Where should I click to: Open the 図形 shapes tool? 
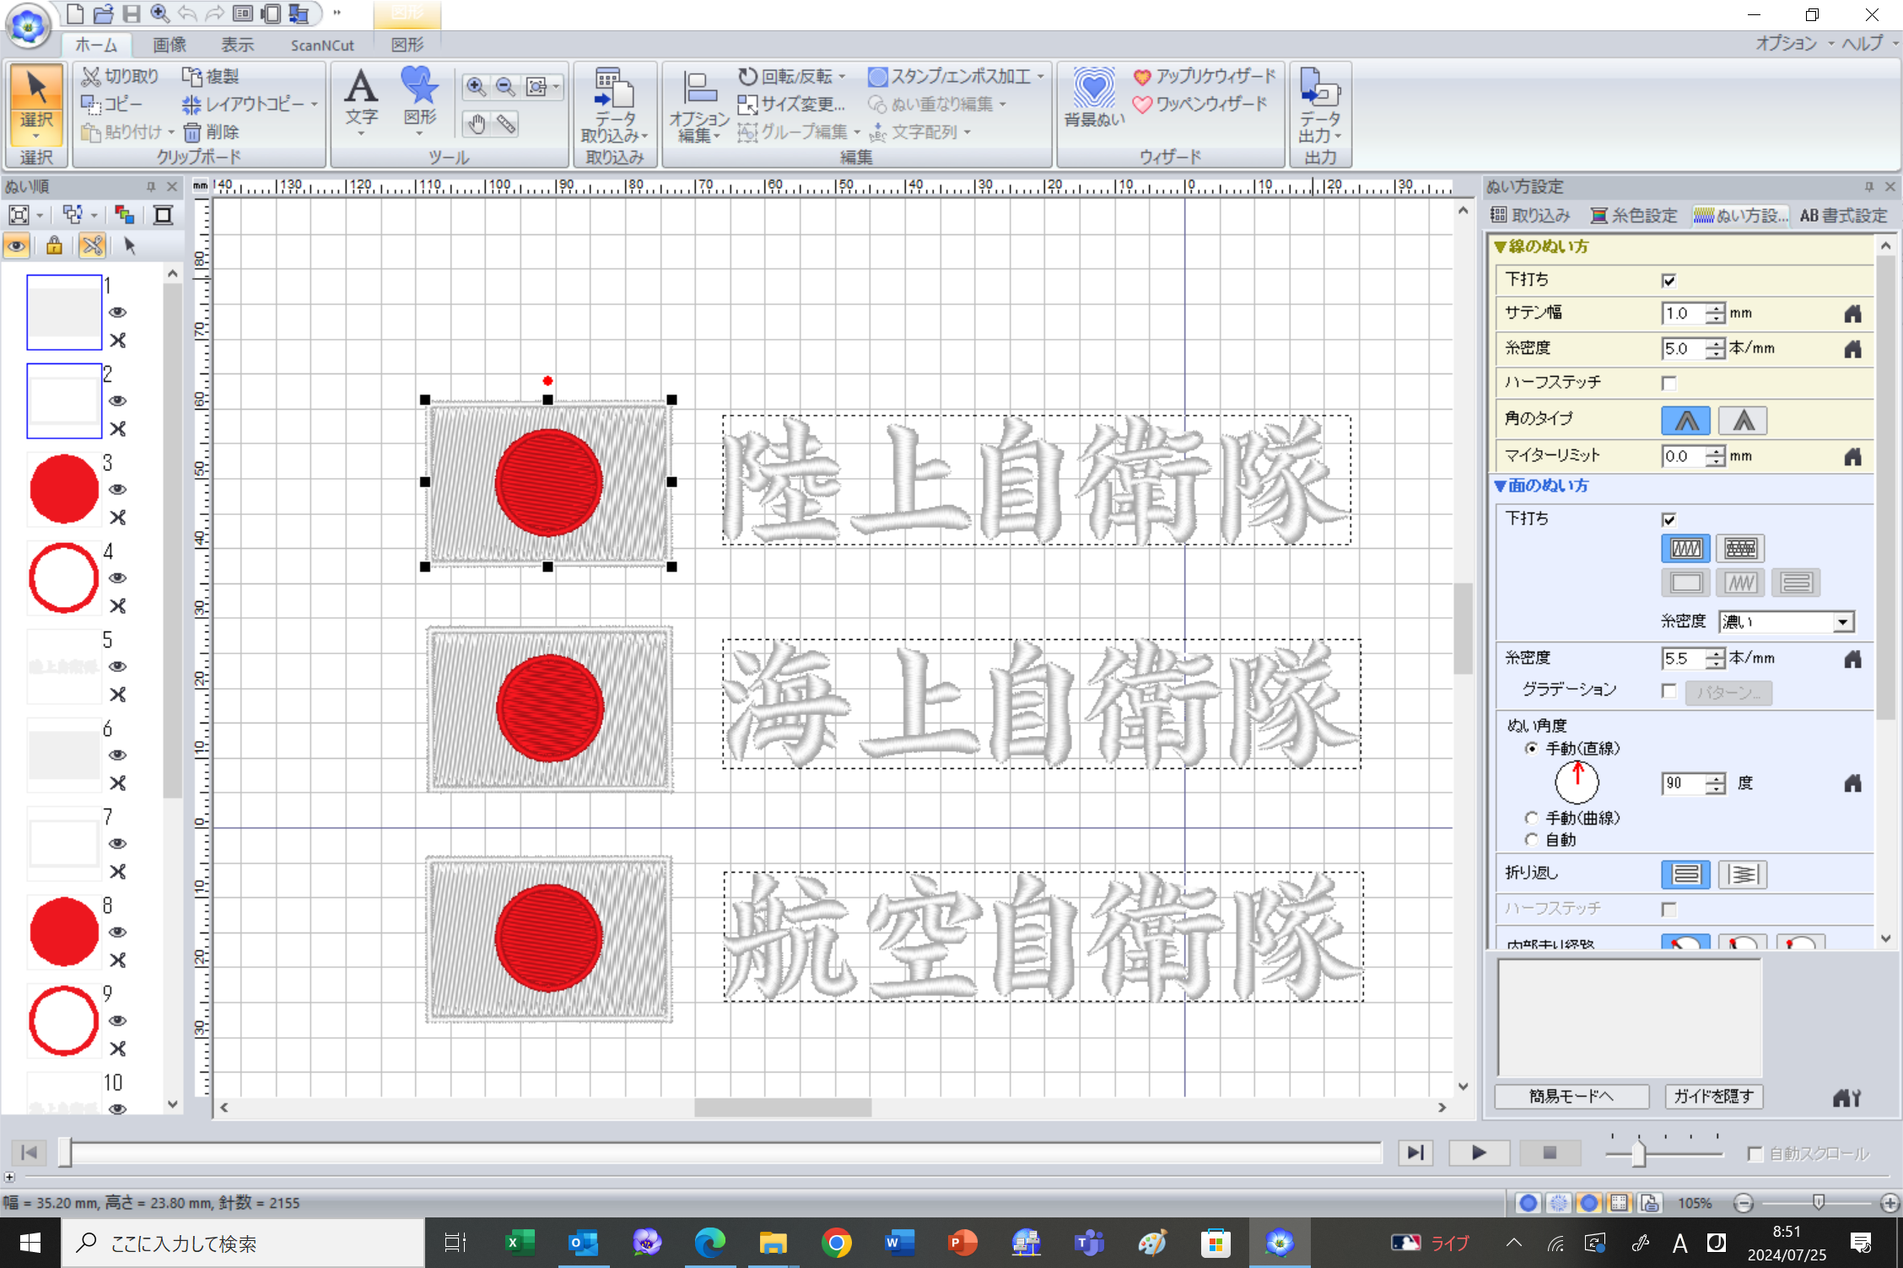pos(419,101)
